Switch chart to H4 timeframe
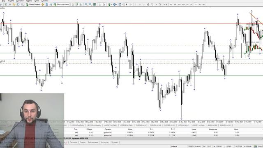 pos(191,5)
